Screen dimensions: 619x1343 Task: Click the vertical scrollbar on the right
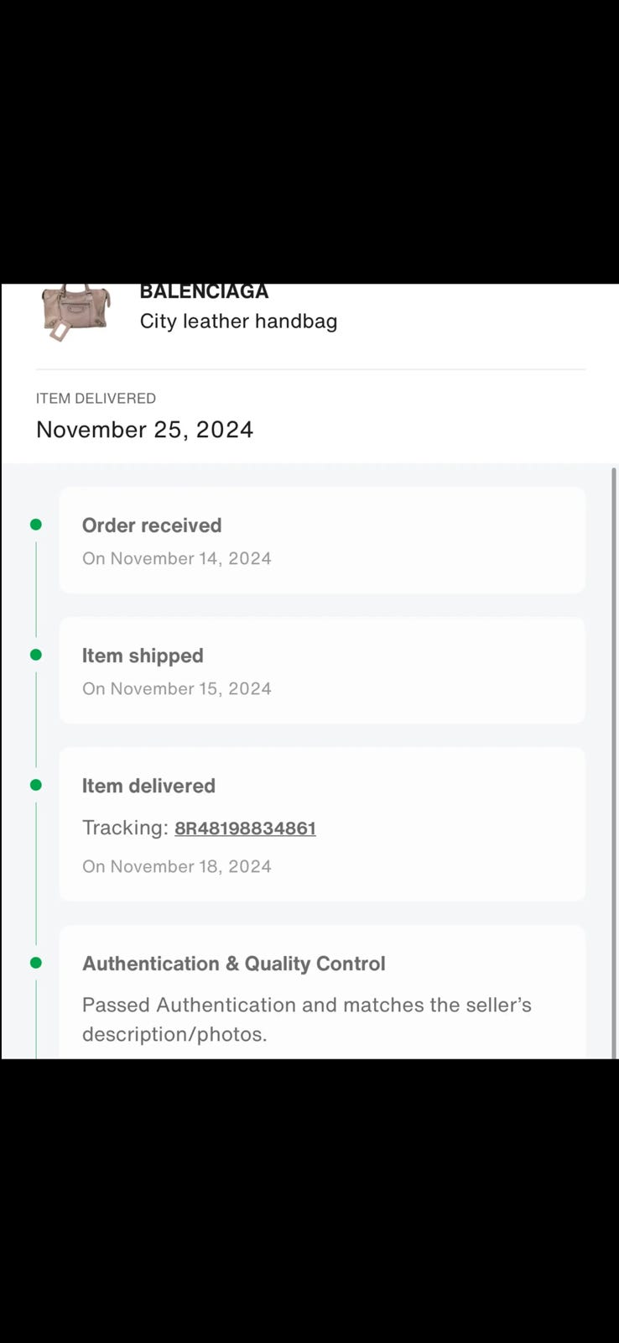click(614, 755)
